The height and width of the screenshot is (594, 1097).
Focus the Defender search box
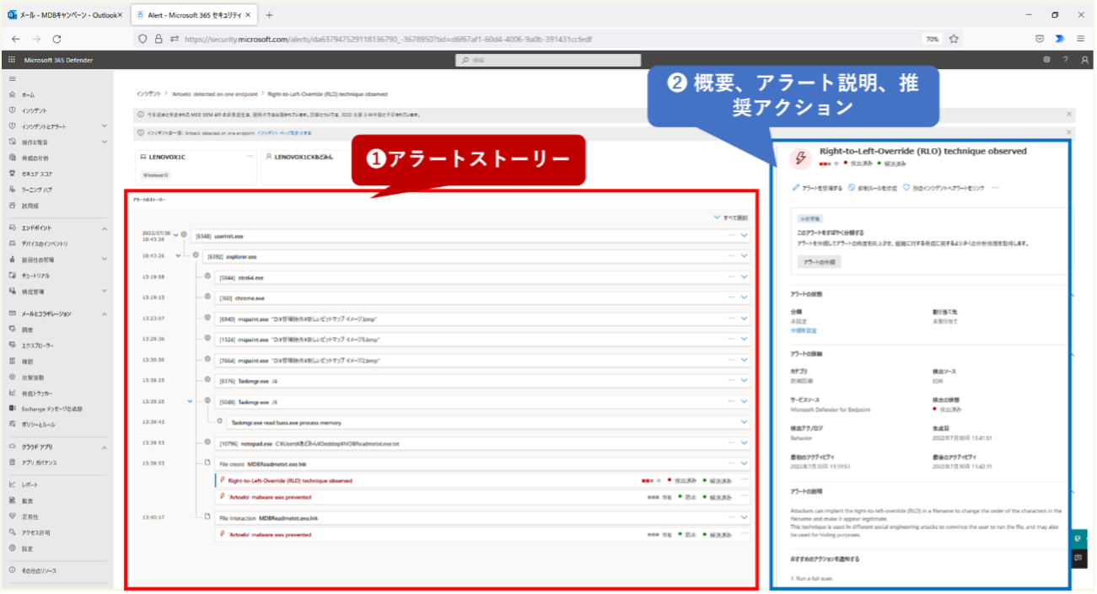(x=548, y=60)
